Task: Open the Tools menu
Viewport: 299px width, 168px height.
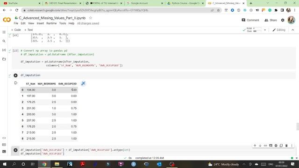Action: click(x=63, y=23)
